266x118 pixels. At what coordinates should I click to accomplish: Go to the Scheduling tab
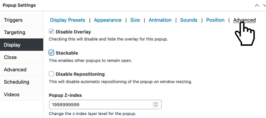pos(21,82)
